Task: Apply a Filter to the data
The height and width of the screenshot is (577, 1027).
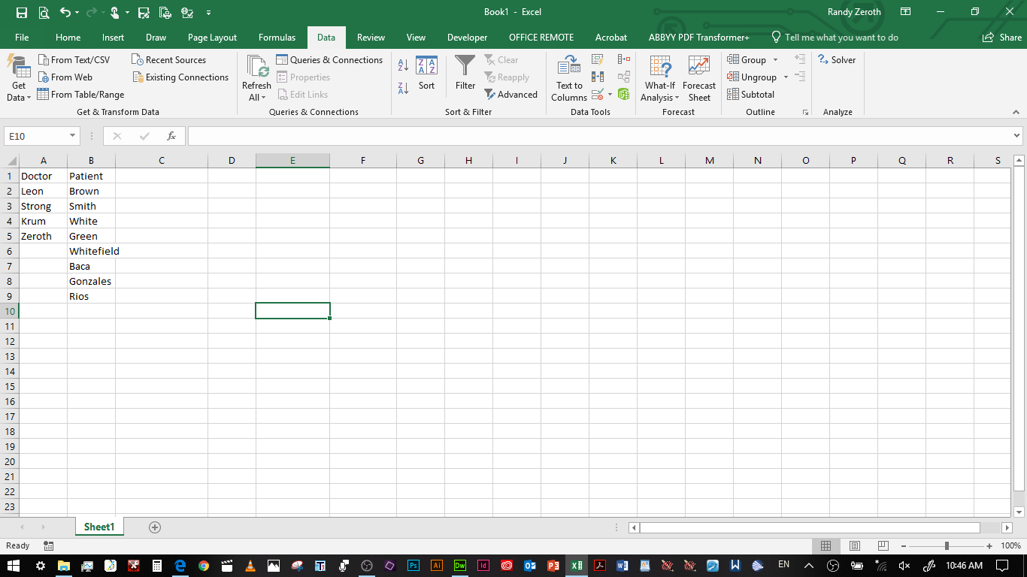Action: pos(465,75)
